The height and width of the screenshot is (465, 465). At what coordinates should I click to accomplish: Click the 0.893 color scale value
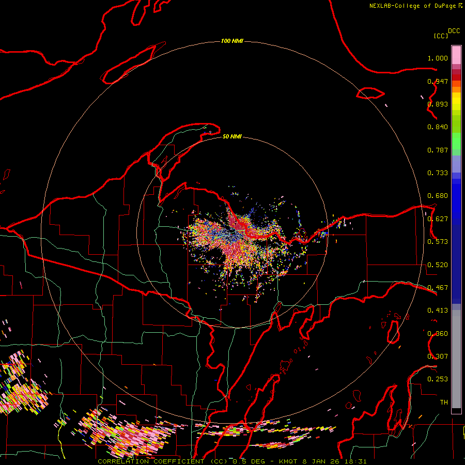tap(438, 104)
